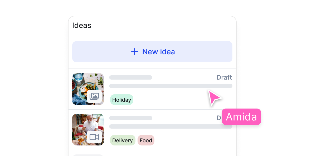Select the Delivery tag

pyautogui.click(x=123, y=140)
